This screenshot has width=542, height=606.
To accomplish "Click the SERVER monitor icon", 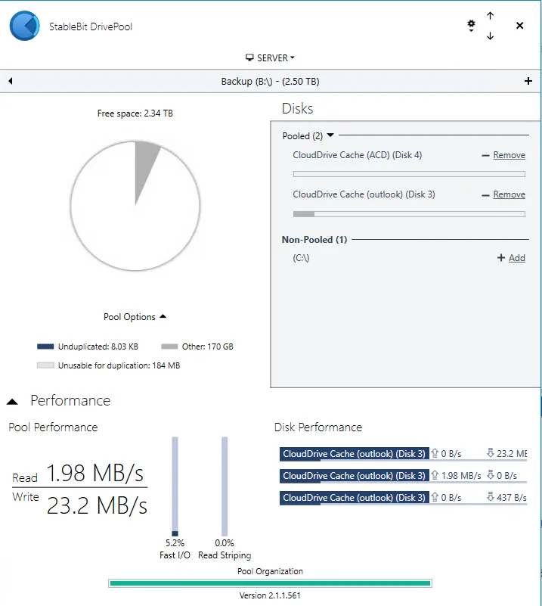I will (x=249, y=57).
